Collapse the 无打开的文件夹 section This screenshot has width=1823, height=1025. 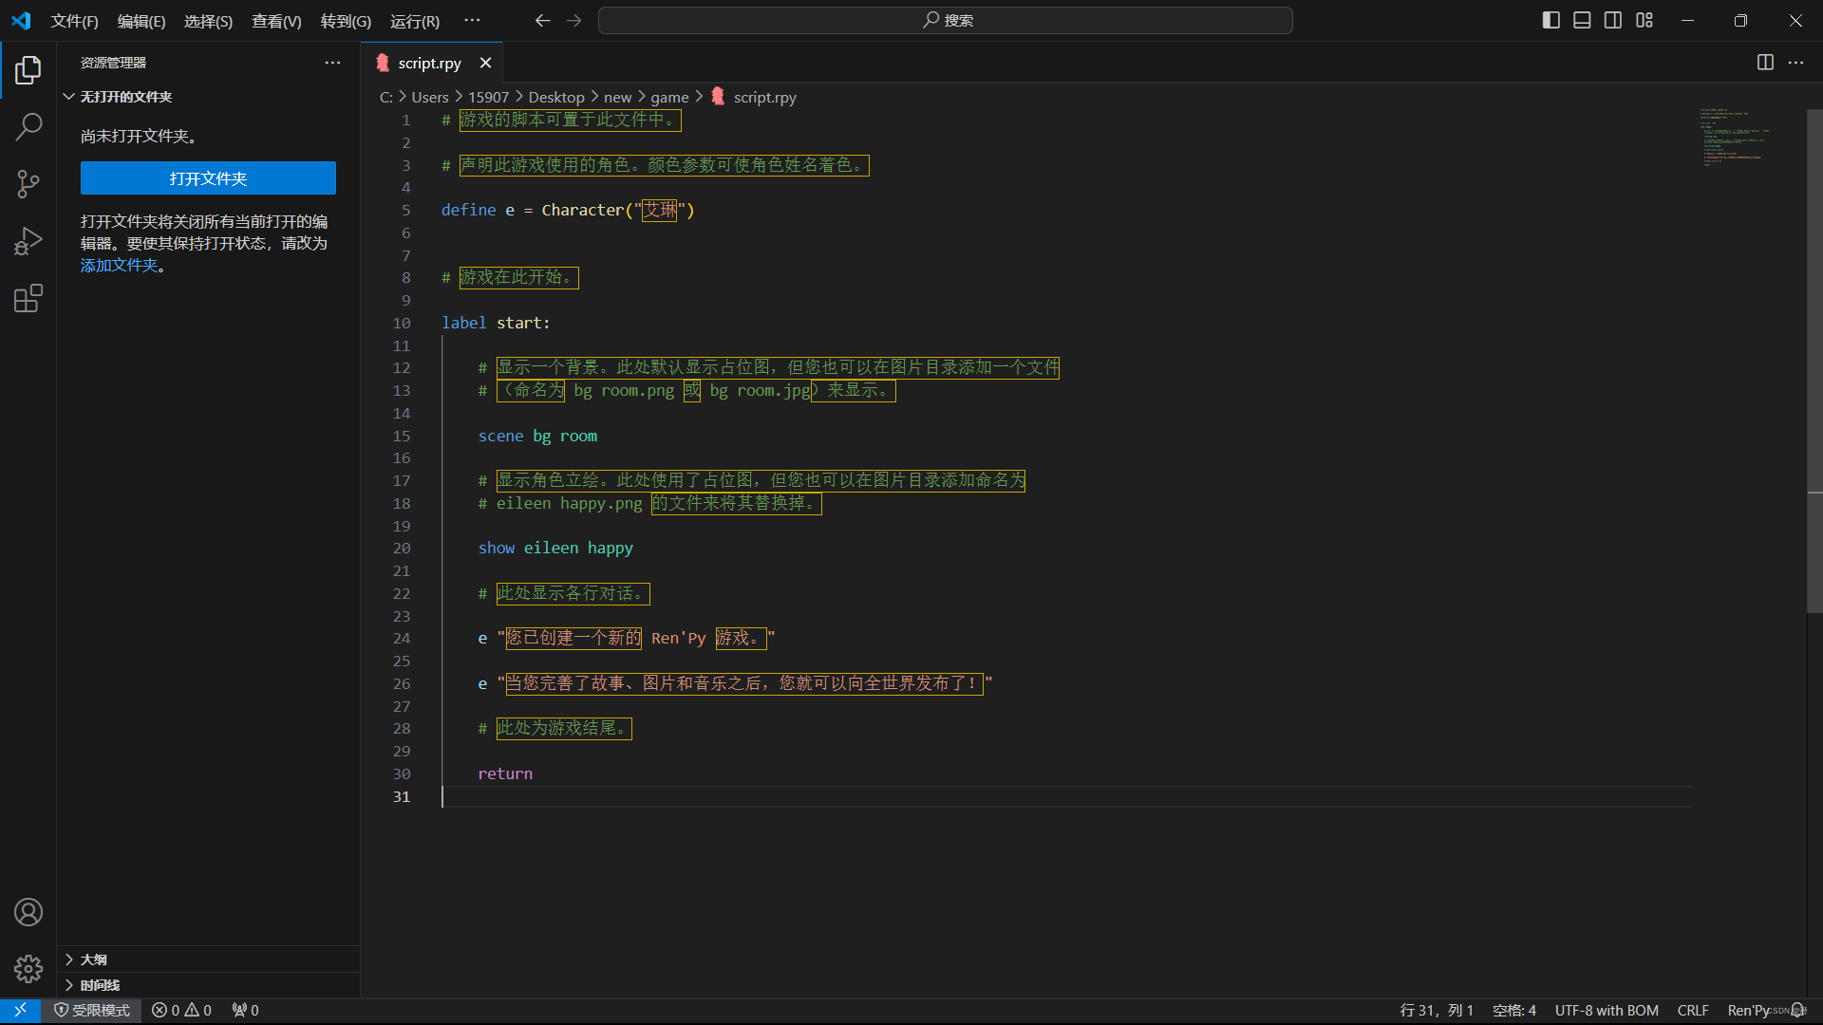pyautogui.click(x=125, y=97)
